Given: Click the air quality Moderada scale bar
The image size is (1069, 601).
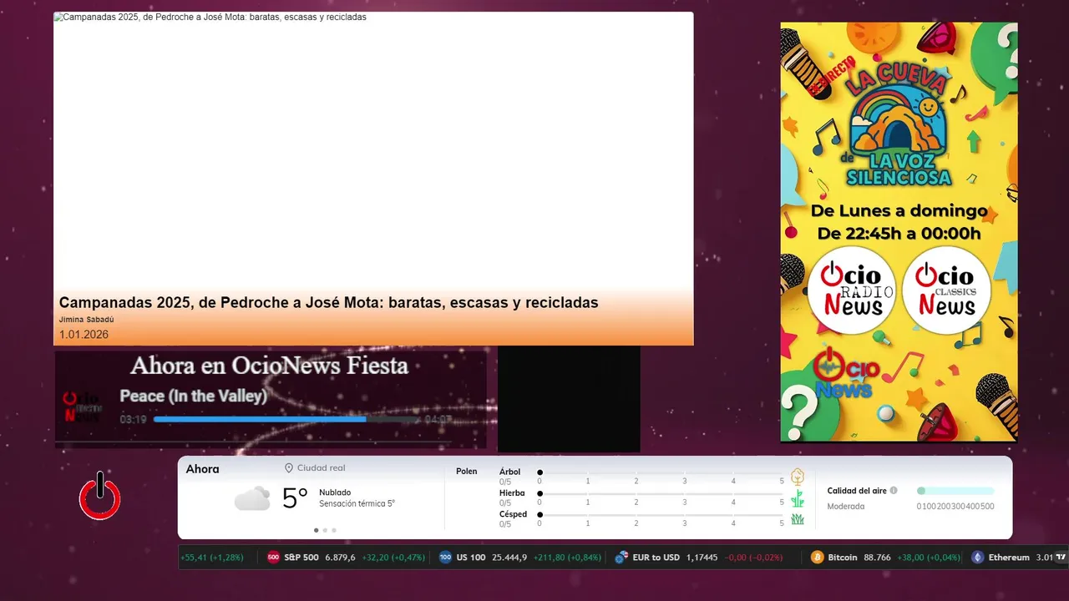Looking at the screenshot, I should click(x=955, y=491).
